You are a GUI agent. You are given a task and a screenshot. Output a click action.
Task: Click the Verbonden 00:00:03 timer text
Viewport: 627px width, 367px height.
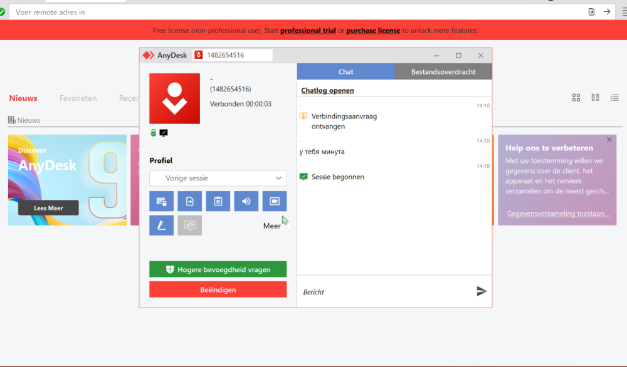coord(241,104)
